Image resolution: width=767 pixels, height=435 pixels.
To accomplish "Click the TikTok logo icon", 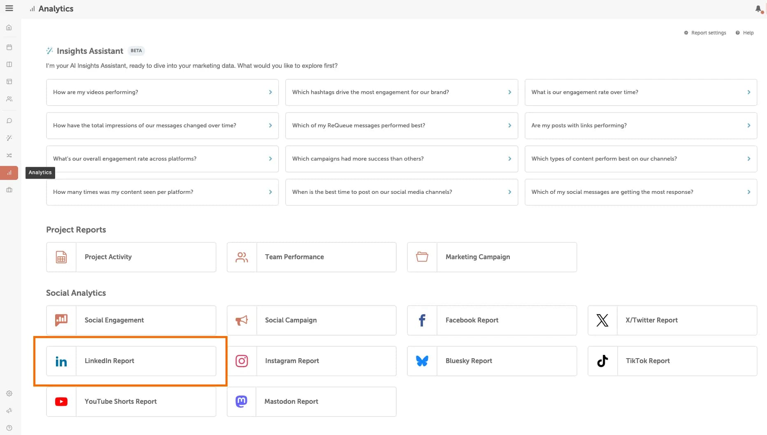I will point(602,361).
